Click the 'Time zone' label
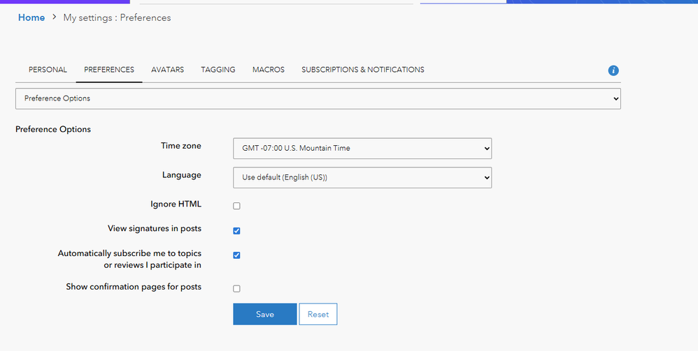The height and width of the screenshot is (351, 698). [181, 146]
